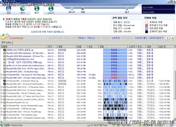This screenshot has height=127, width=176.
Task: Collapse the info panel with the up-arrow icon
Action: tap(172, 38)
